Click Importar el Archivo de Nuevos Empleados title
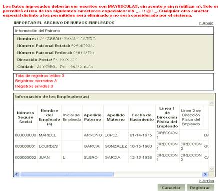The image size is (218, 191). tap(64, 23)
